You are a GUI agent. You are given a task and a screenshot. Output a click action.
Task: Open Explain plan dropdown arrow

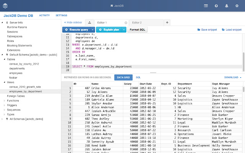tap(124, 29)
